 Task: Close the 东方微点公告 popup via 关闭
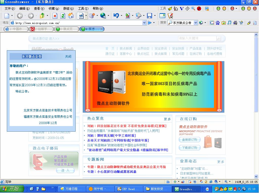[x=68, y=57]
